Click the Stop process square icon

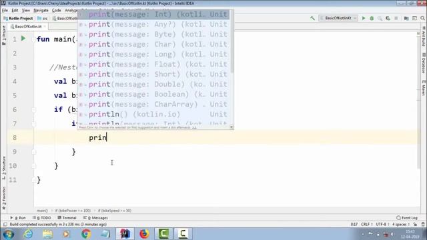coord(396,18)
